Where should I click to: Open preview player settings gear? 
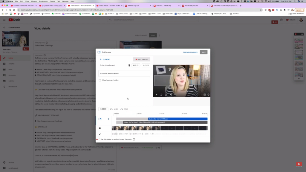click(208, 95)
